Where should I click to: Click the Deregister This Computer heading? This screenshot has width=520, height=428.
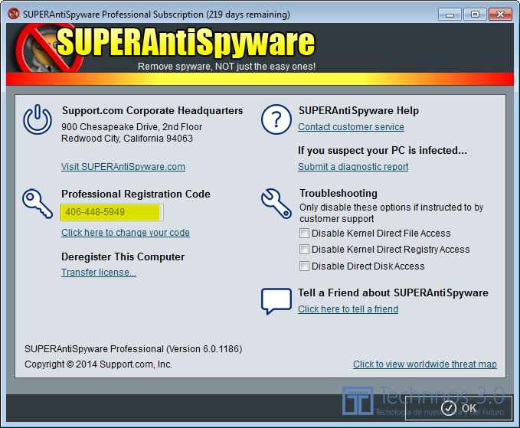[123, 256]
